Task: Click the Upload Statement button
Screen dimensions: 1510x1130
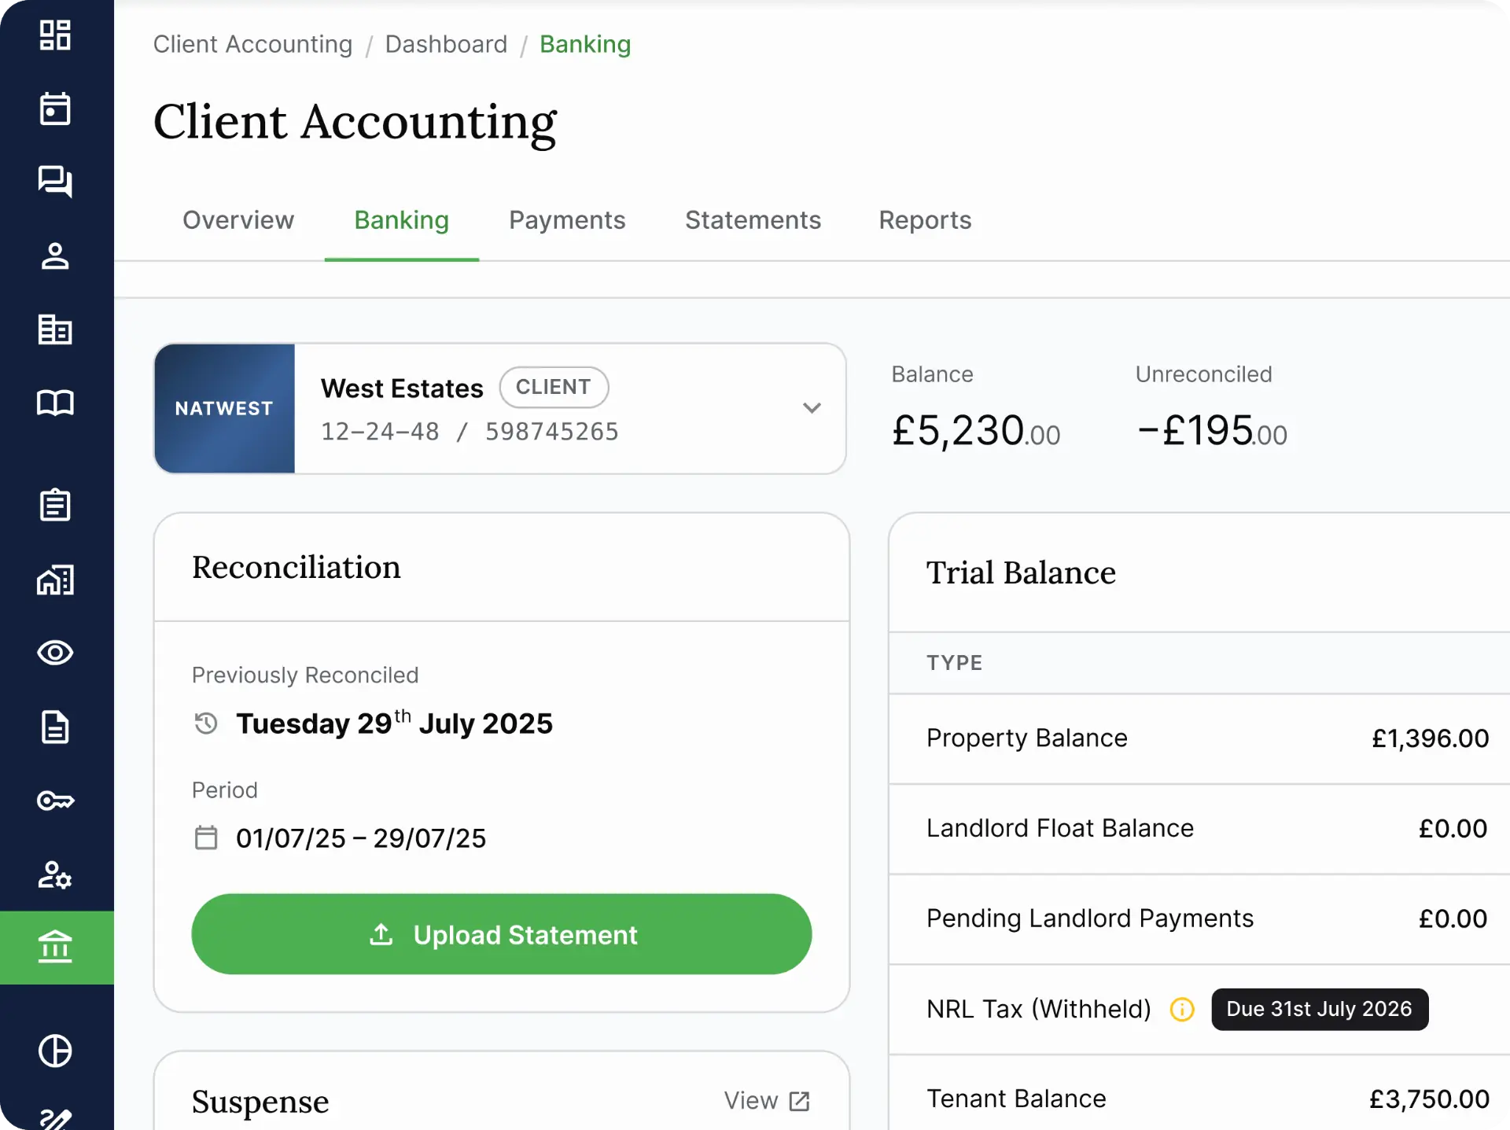Action: pyautogui.click(x=502, y=934)
